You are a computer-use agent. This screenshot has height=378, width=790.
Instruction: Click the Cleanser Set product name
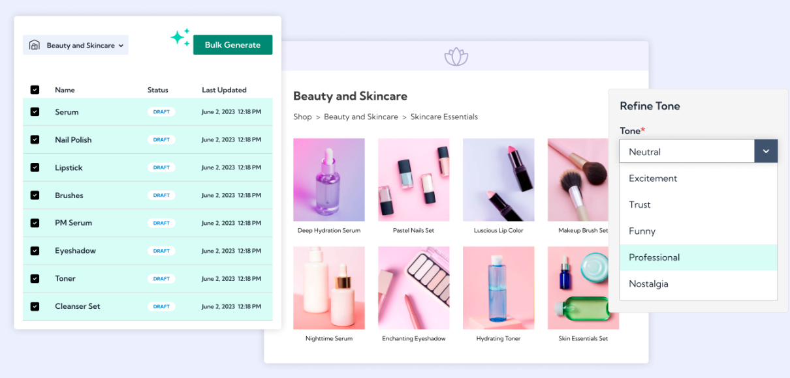point(78,306)
